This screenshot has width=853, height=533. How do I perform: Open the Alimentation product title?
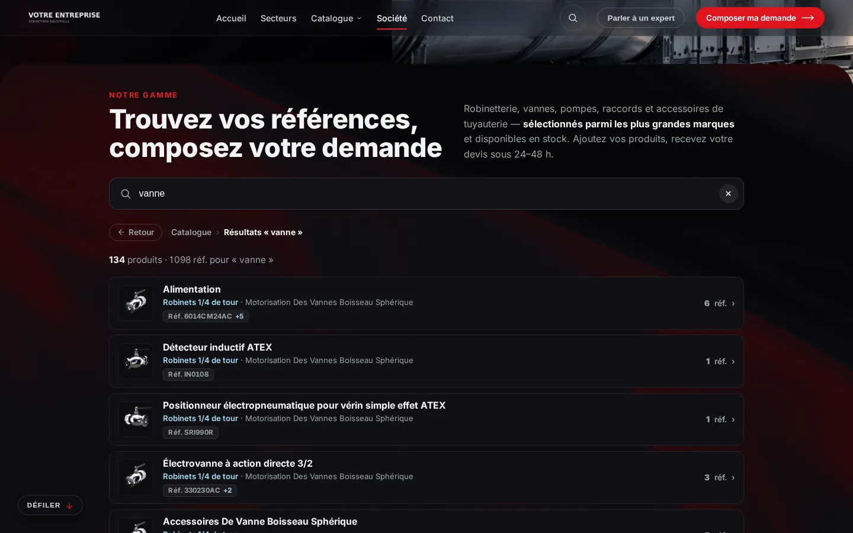(192, 289)
